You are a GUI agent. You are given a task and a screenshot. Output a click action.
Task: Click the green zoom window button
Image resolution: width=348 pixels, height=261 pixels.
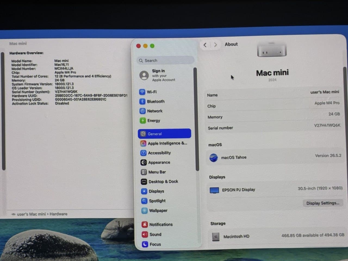[152, 46]
